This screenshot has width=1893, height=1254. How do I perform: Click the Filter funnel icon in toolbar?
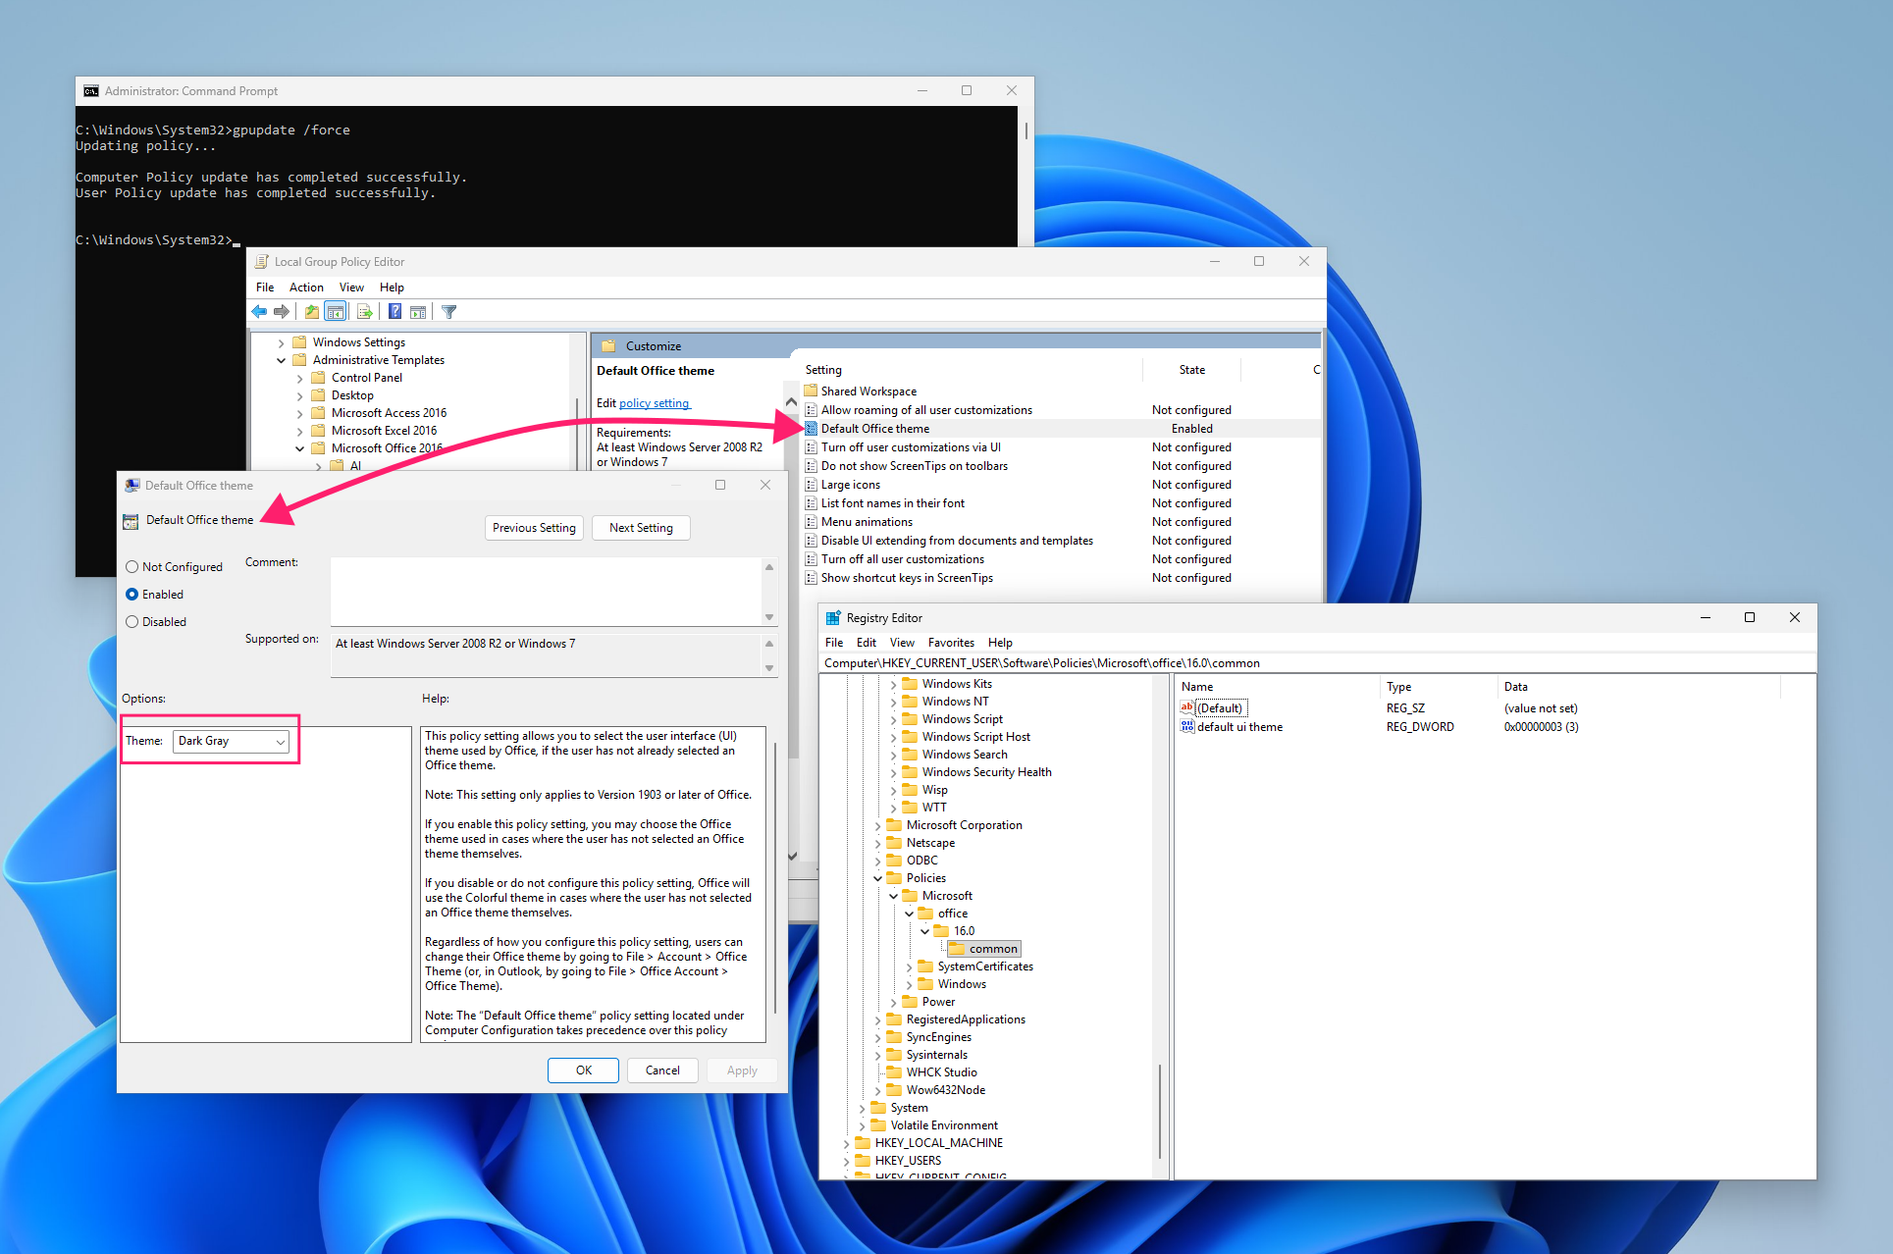(x=449, y=312)
